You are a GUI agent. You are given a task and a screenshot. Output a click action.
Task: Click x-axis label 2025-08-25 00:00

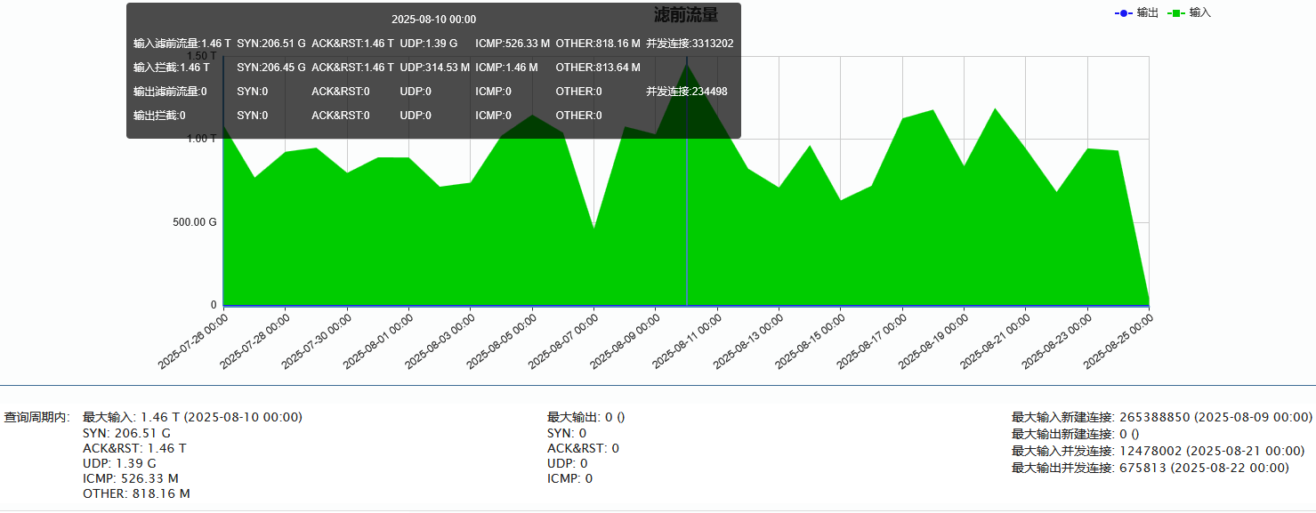[1118, 340]
